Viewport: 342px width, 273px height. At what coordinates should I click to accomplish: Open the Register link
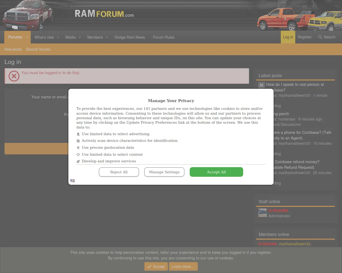coord(305,37)
